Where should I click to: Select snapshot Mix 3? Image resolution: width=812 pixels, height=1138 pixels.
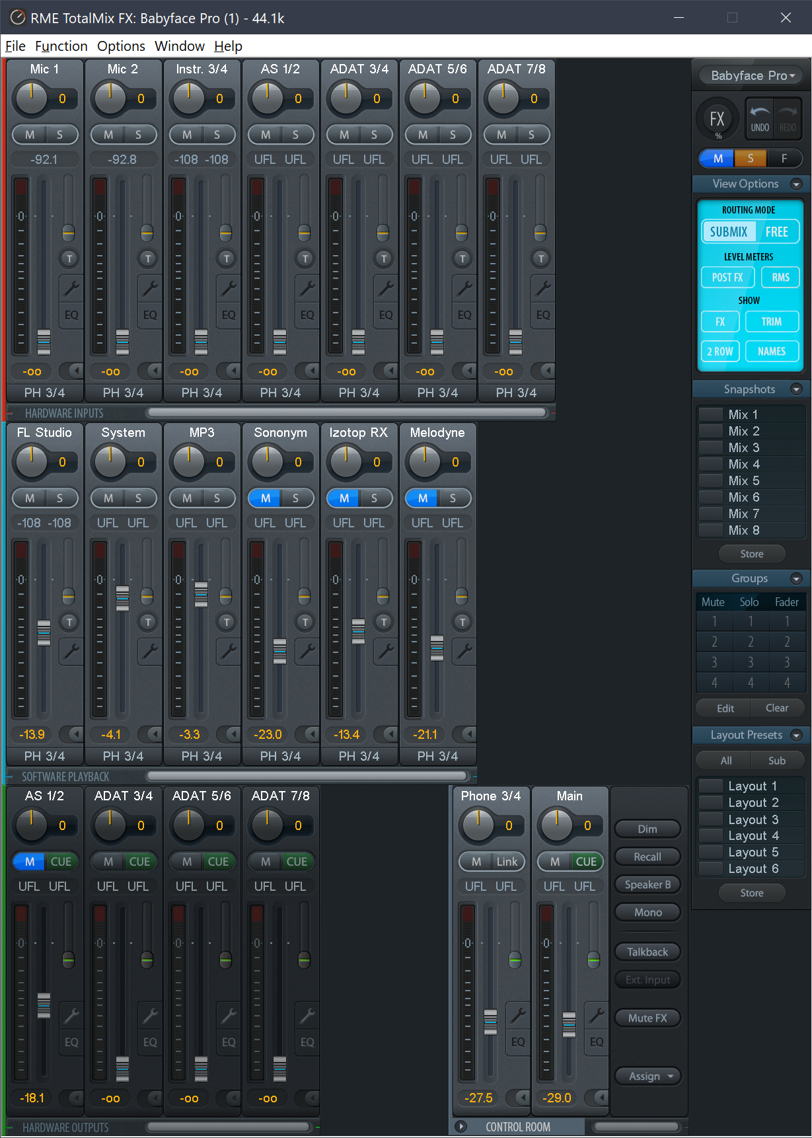(x=751, y=447)
